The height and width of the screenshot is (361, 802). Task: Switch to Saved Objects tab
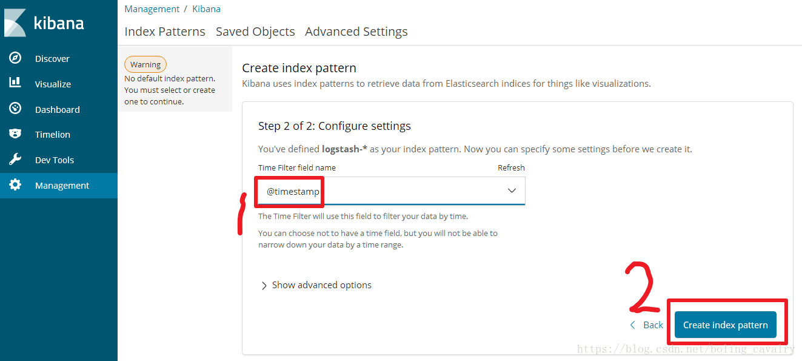click(x=255, y=32)
